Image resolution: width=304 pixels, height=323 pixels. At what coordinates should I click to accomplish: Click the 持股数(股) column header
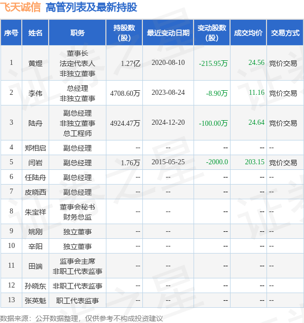tap(124, 33)
